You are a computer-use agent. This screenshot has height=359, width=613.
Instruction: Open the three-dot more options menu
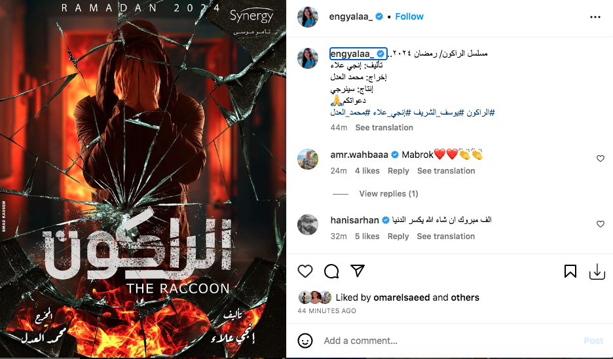[595, 17]
